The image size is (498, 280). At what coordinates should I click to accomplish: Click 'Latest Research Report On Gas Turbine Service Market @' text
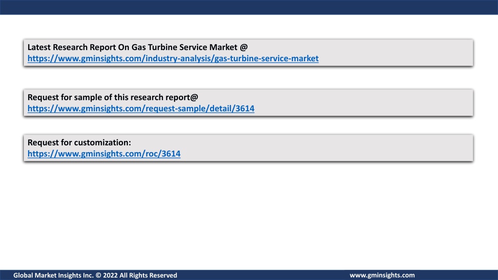click(138, 47)
